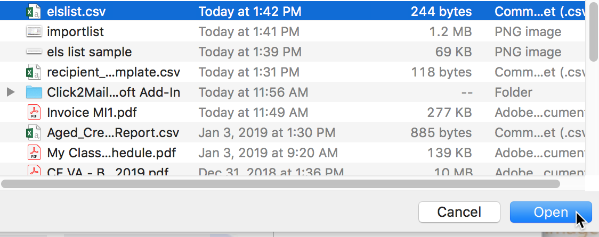Select the My Class schedule pdf entry
Image resolution: width=599 pixels, height=237 pixels.
(x=293, y=153)
